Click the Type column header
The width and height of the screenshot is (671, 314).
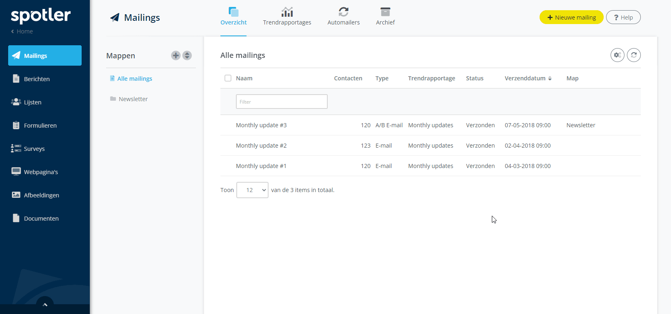click(382, 78)
